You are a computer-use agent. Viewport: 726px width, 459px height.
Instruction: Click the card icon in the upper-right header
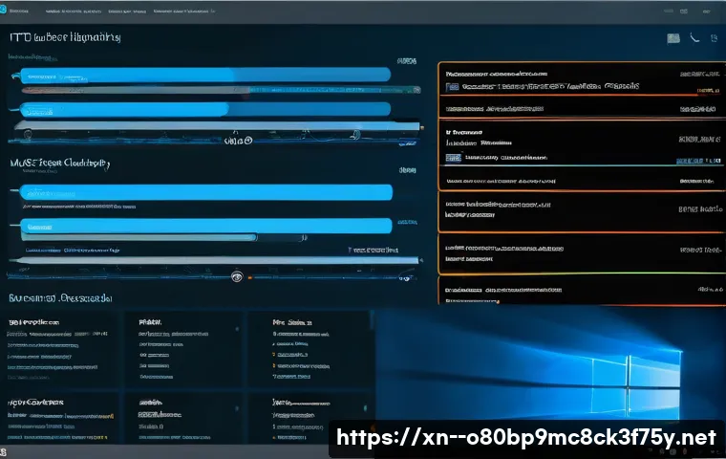coord(673,38)
